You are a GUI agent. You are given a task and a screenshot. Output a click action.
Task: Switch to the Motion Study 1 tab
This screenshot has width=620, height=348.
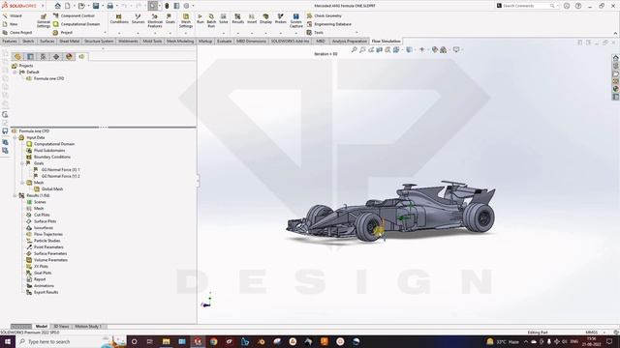click(x=88, y=327)
